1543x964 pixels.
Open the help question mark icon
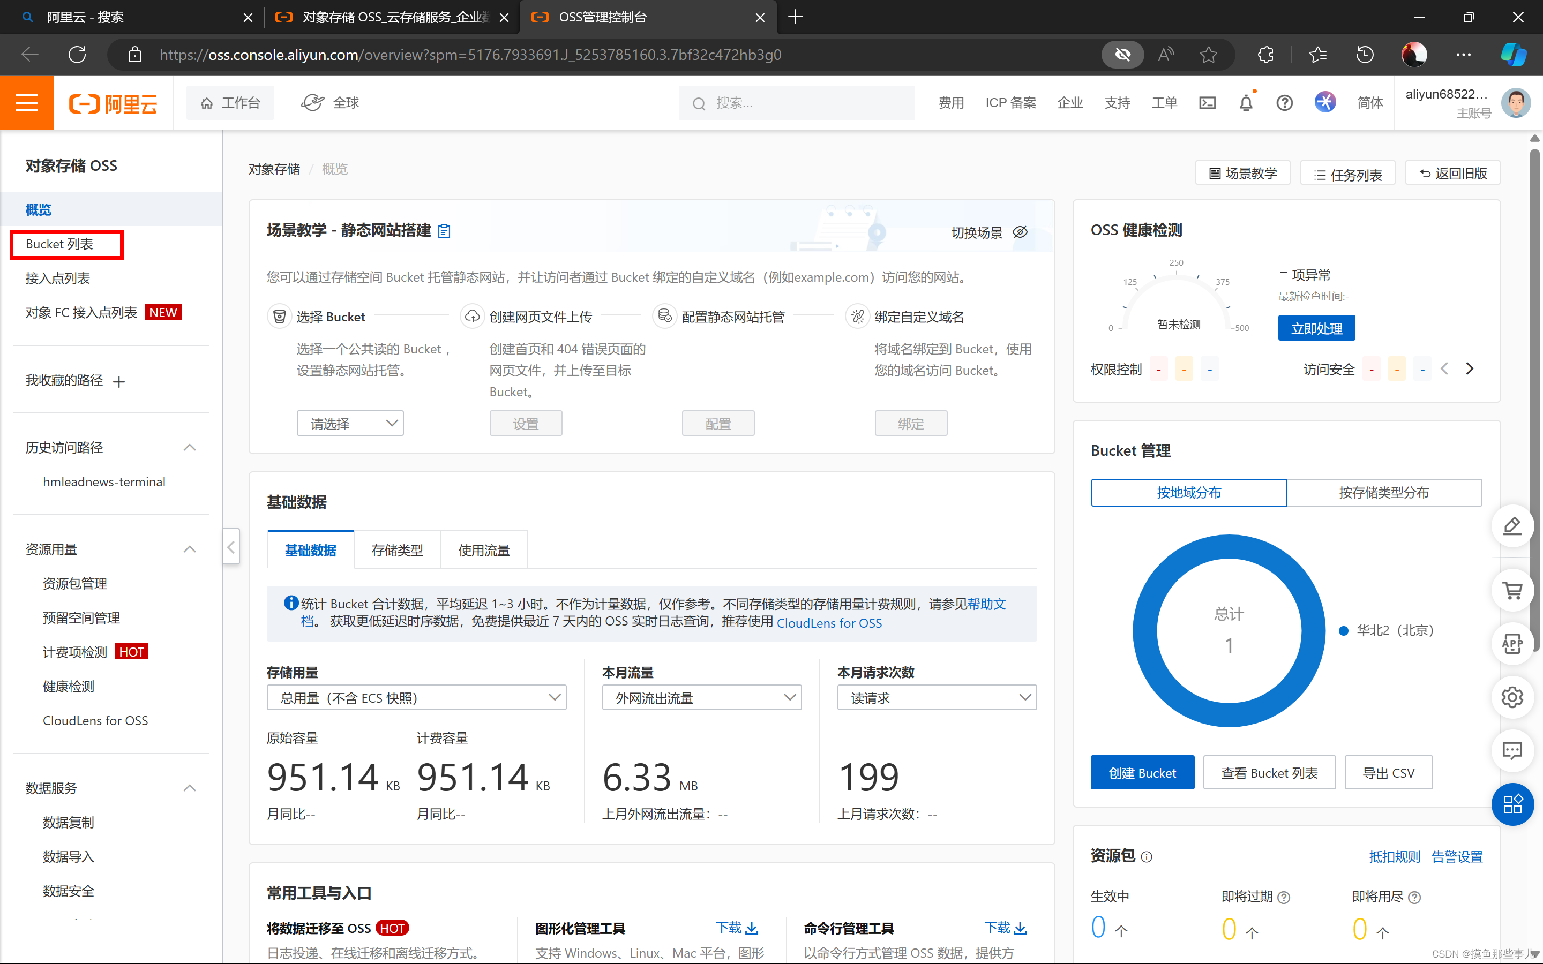[x=1284, y=103]
